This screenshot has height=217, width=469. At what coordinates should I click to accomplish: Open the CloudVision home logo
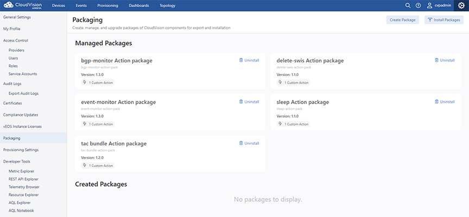(23, 5)
